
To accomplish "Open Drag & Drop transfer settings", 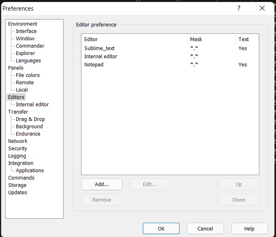I will pyautogui.click(x=30, y=119).
